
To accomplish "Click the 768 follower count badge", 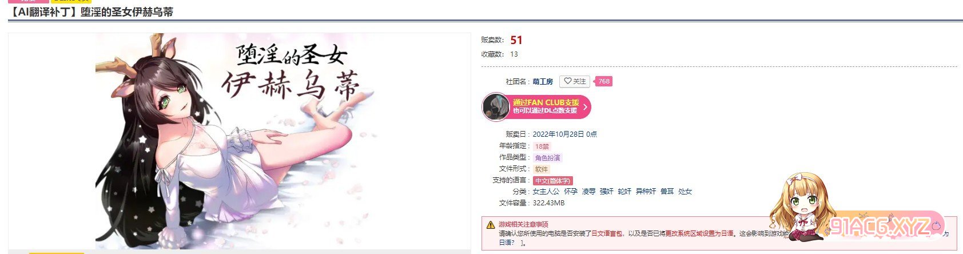I will pyautogui.click(x=603, y=81).
